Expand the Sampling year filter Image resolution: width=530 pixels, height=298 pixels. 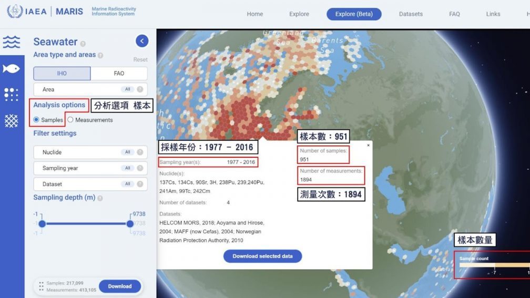[x=90, y=168]
